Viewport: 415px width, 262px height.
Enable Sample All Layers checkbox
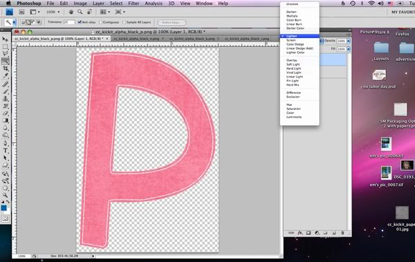tap(124, 22)
